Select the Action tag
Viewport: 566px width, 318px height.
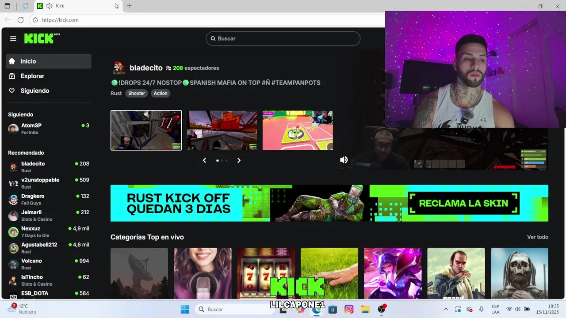pos(161,93)
